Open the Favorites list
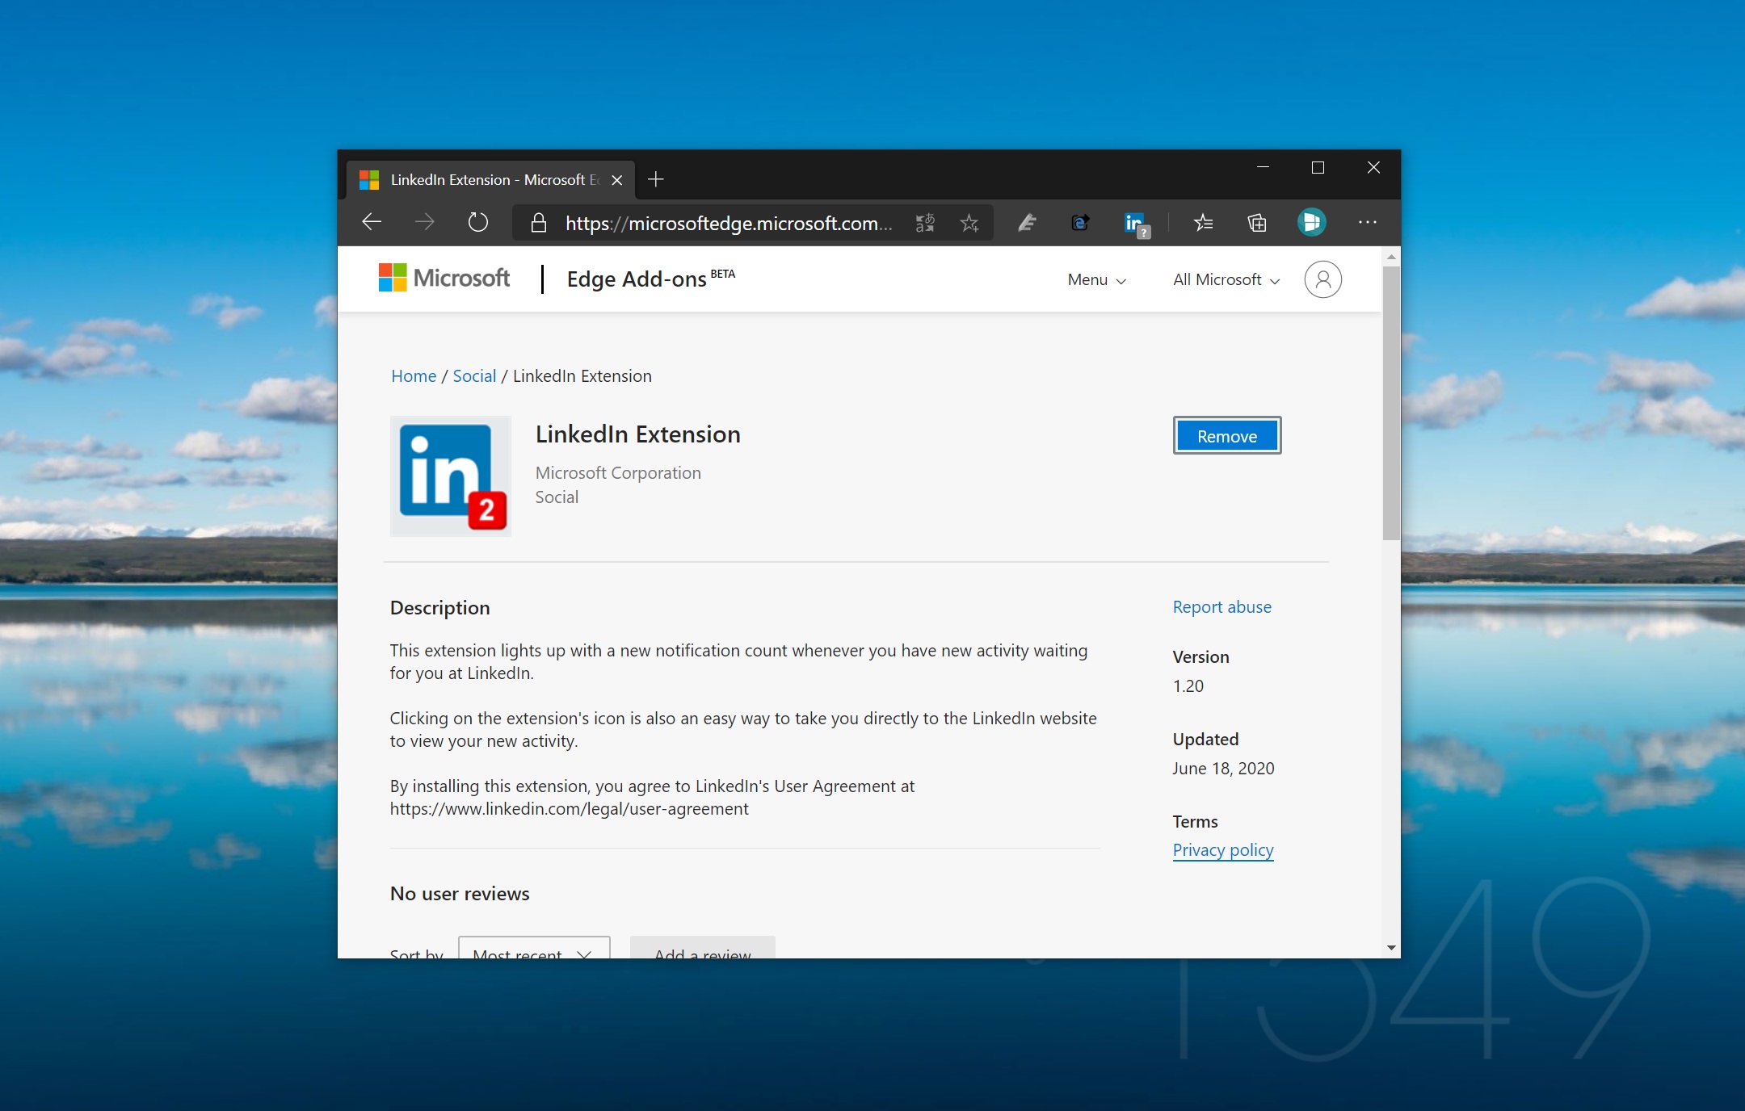This screenshot has height=1111, width=1745. click(1203, 223)
